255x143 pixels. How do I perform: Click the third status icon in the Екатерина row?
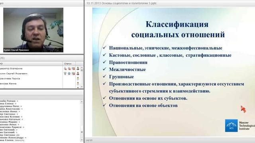[73, 69]
